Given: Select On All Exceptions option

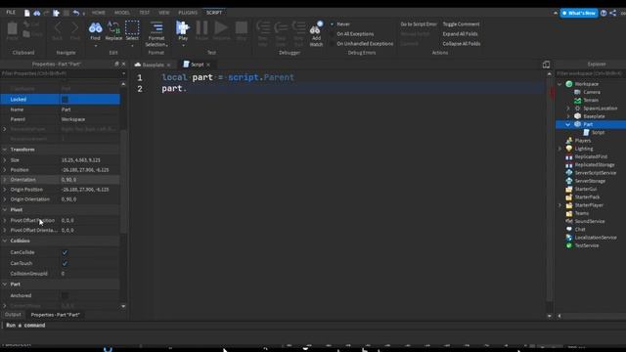Looking at the screenshot, I should pyautogui.click(x=355, y=34).
